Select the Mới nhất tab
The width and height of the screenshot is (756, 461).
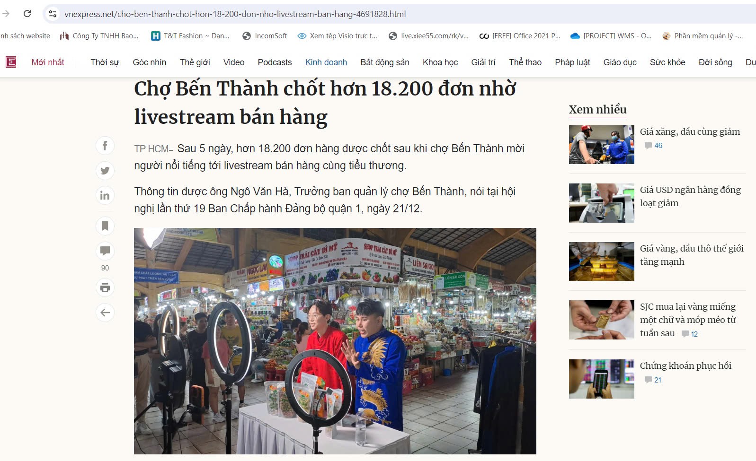[48, 62]
